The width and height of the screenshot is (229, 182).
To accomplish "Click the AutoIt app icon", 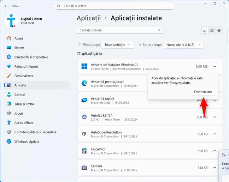I will tap(84, 117).
